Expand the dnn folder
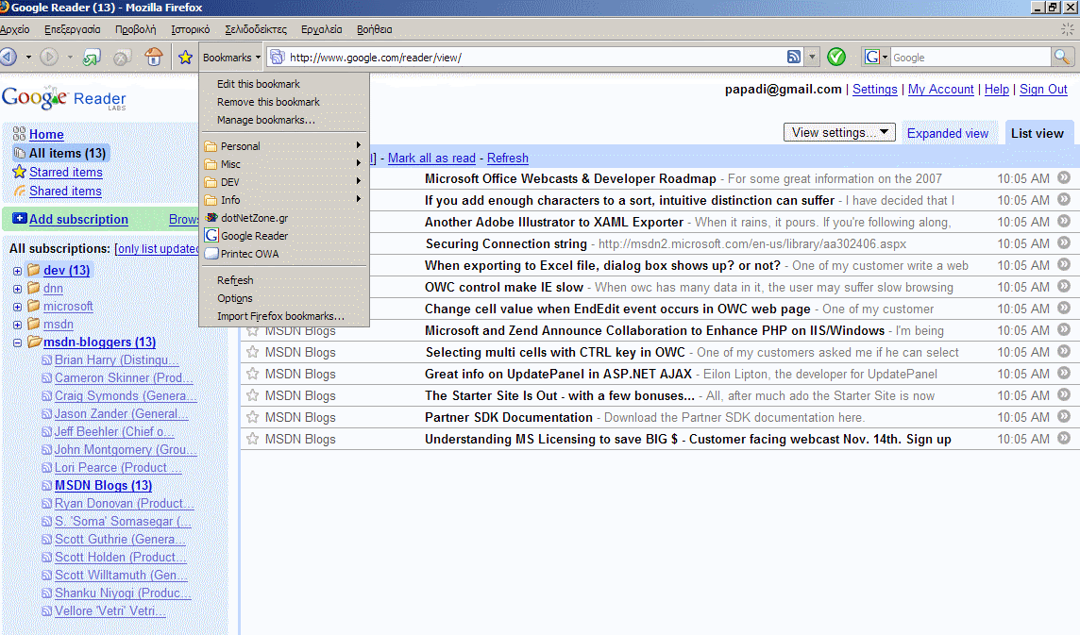This screenshot has width=1080, height=635. tap(17, 289)
